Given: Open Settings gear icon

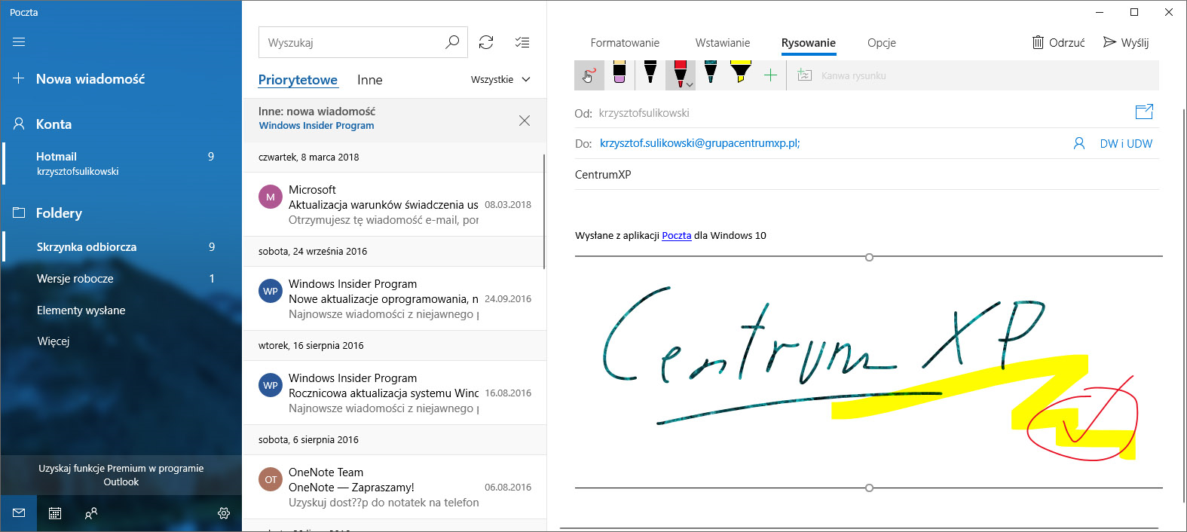Looking at the screenshot, I should (224, 513).
